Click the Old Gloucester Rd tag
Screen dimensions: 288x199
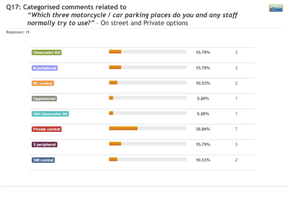click(x=50, y=114)
